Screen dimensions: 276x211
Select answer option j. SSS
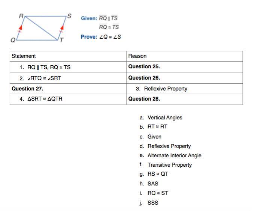pos(153,203)
